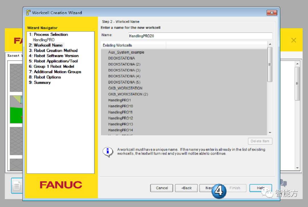The width and height of the screenshot is (308, 207).
Task: Select the GKB_WORKSTATION workcell without number
Action: [x=125, y=88]
